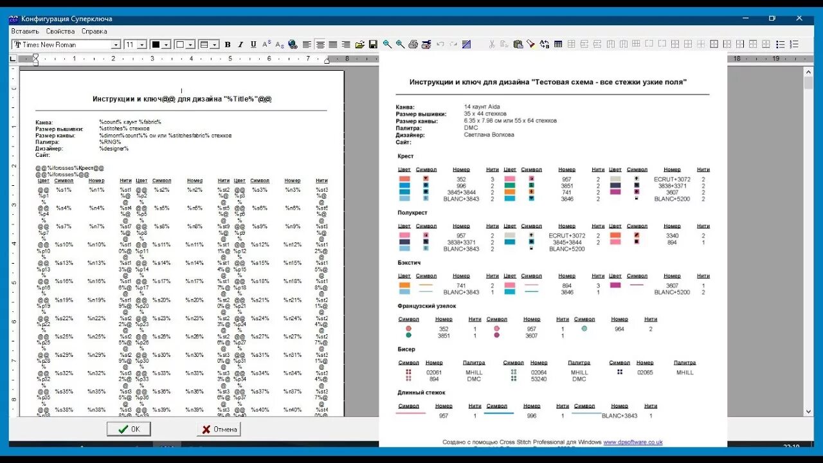Click the %Title% placeholder in template
This screenshot has height=463, width=823.
click(x=242, y=99)
